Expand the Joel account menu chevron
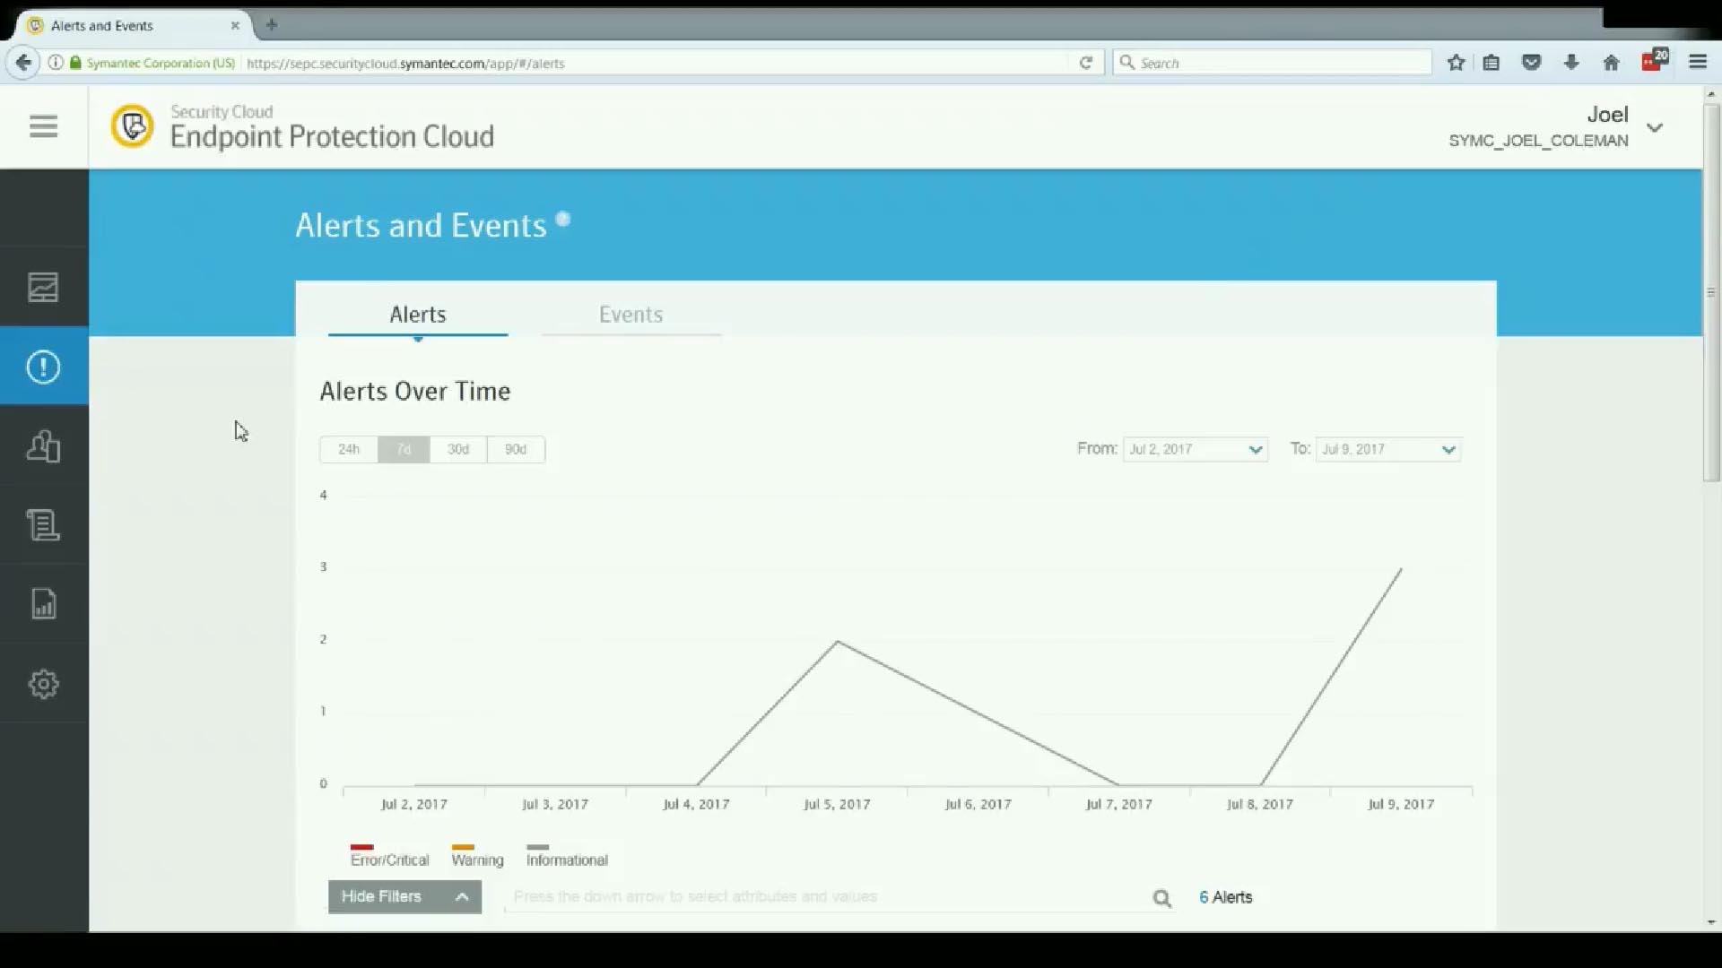The height and width of the screenshot is (968, 1722). 1655,127
